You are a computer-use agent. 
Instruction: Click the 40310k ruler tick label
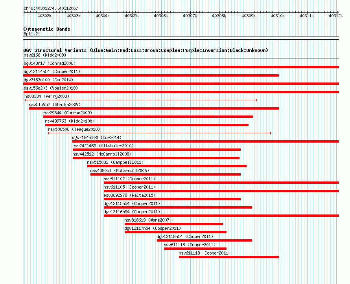point(278,16)
